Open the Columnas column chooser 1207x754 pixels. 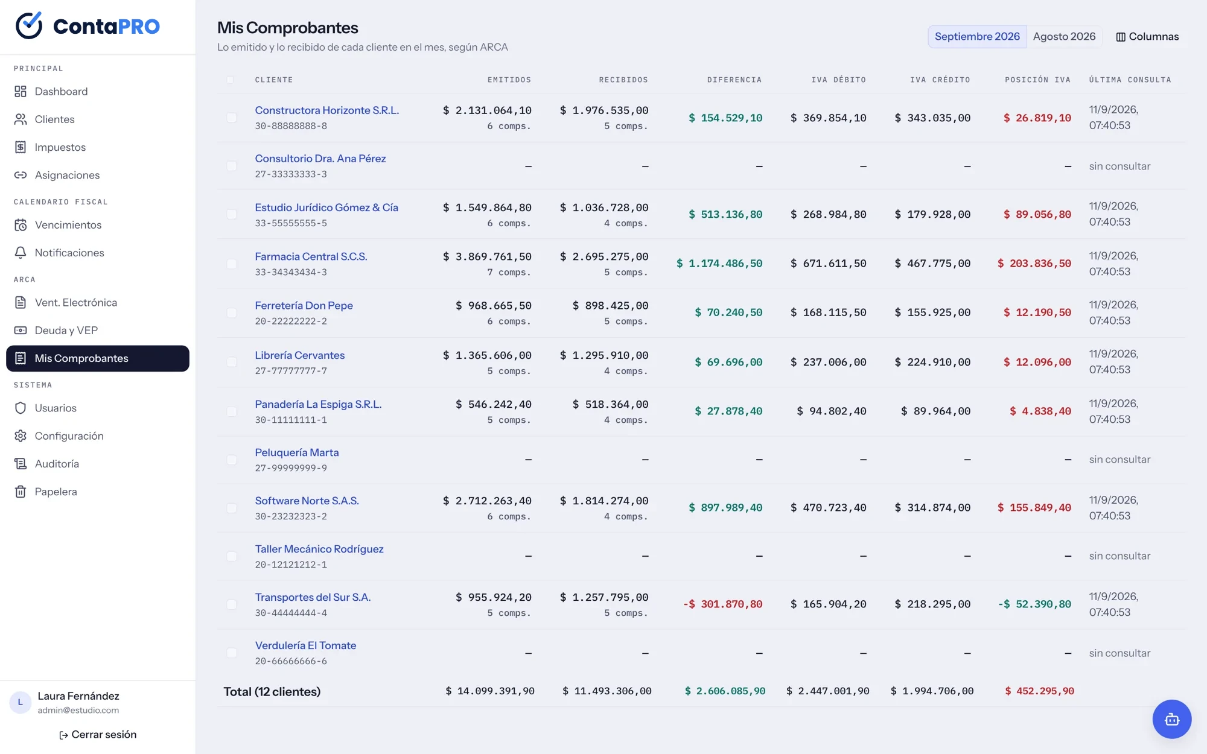coord(1147,37)
